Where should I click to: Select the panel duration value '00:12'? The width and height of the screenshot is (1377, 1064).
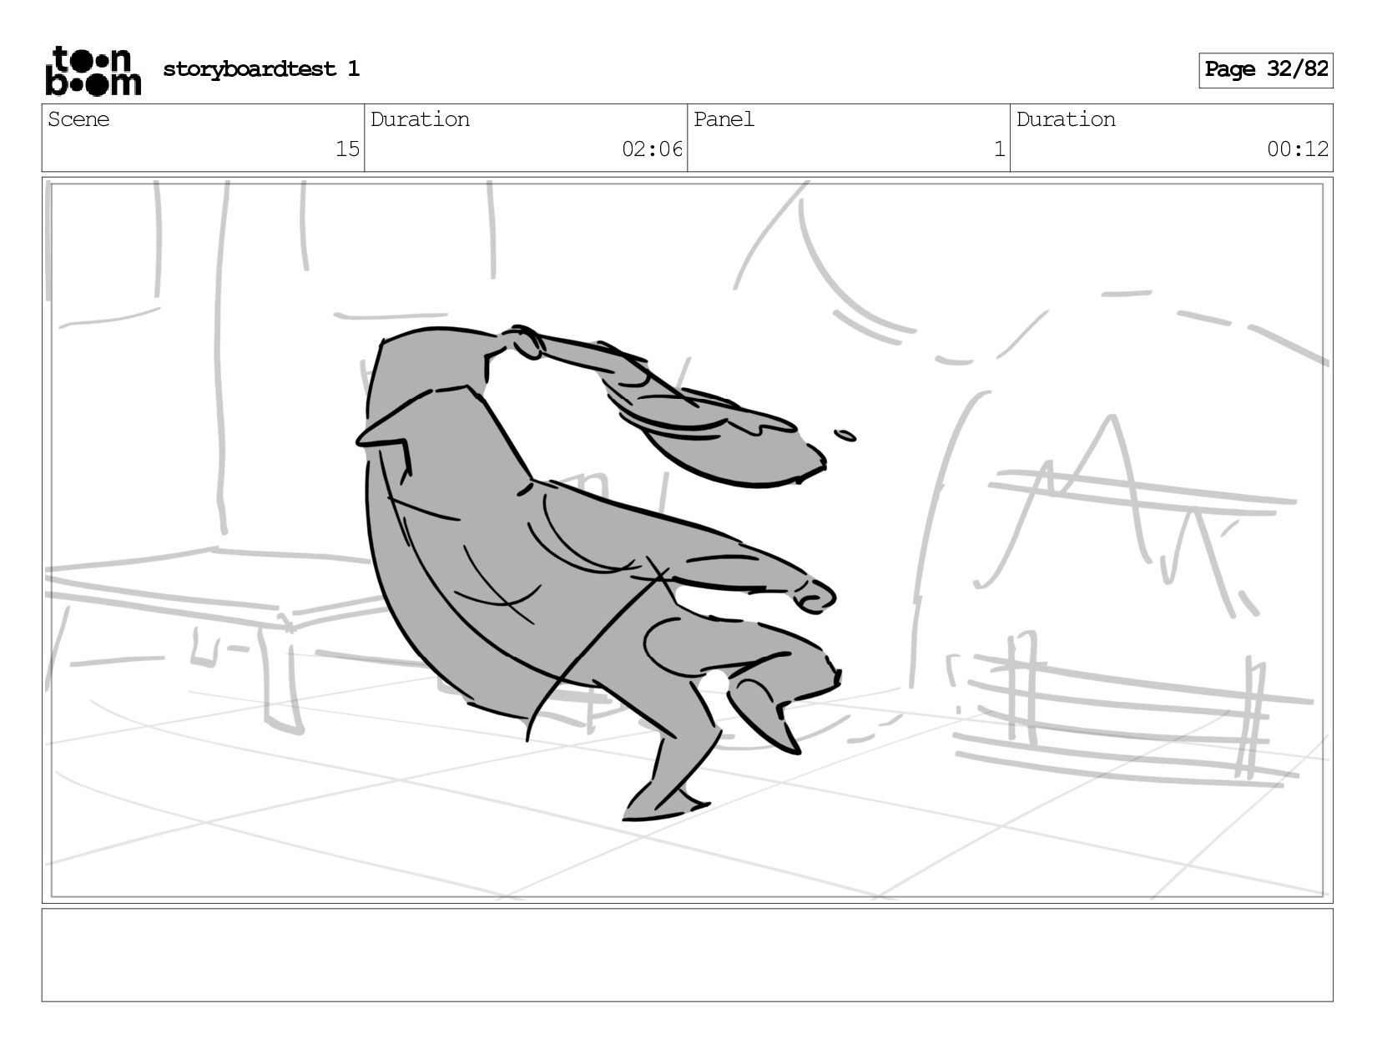(1298, 149)
